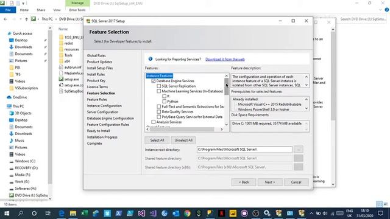Check Data Quality Services
This screenshot has height=219, width=390.
click(x=158, y=112)
